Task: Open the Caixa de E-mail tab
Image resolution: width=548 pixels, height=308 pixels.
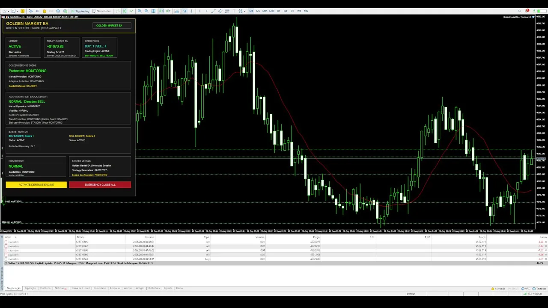Action: pos(81,288)
